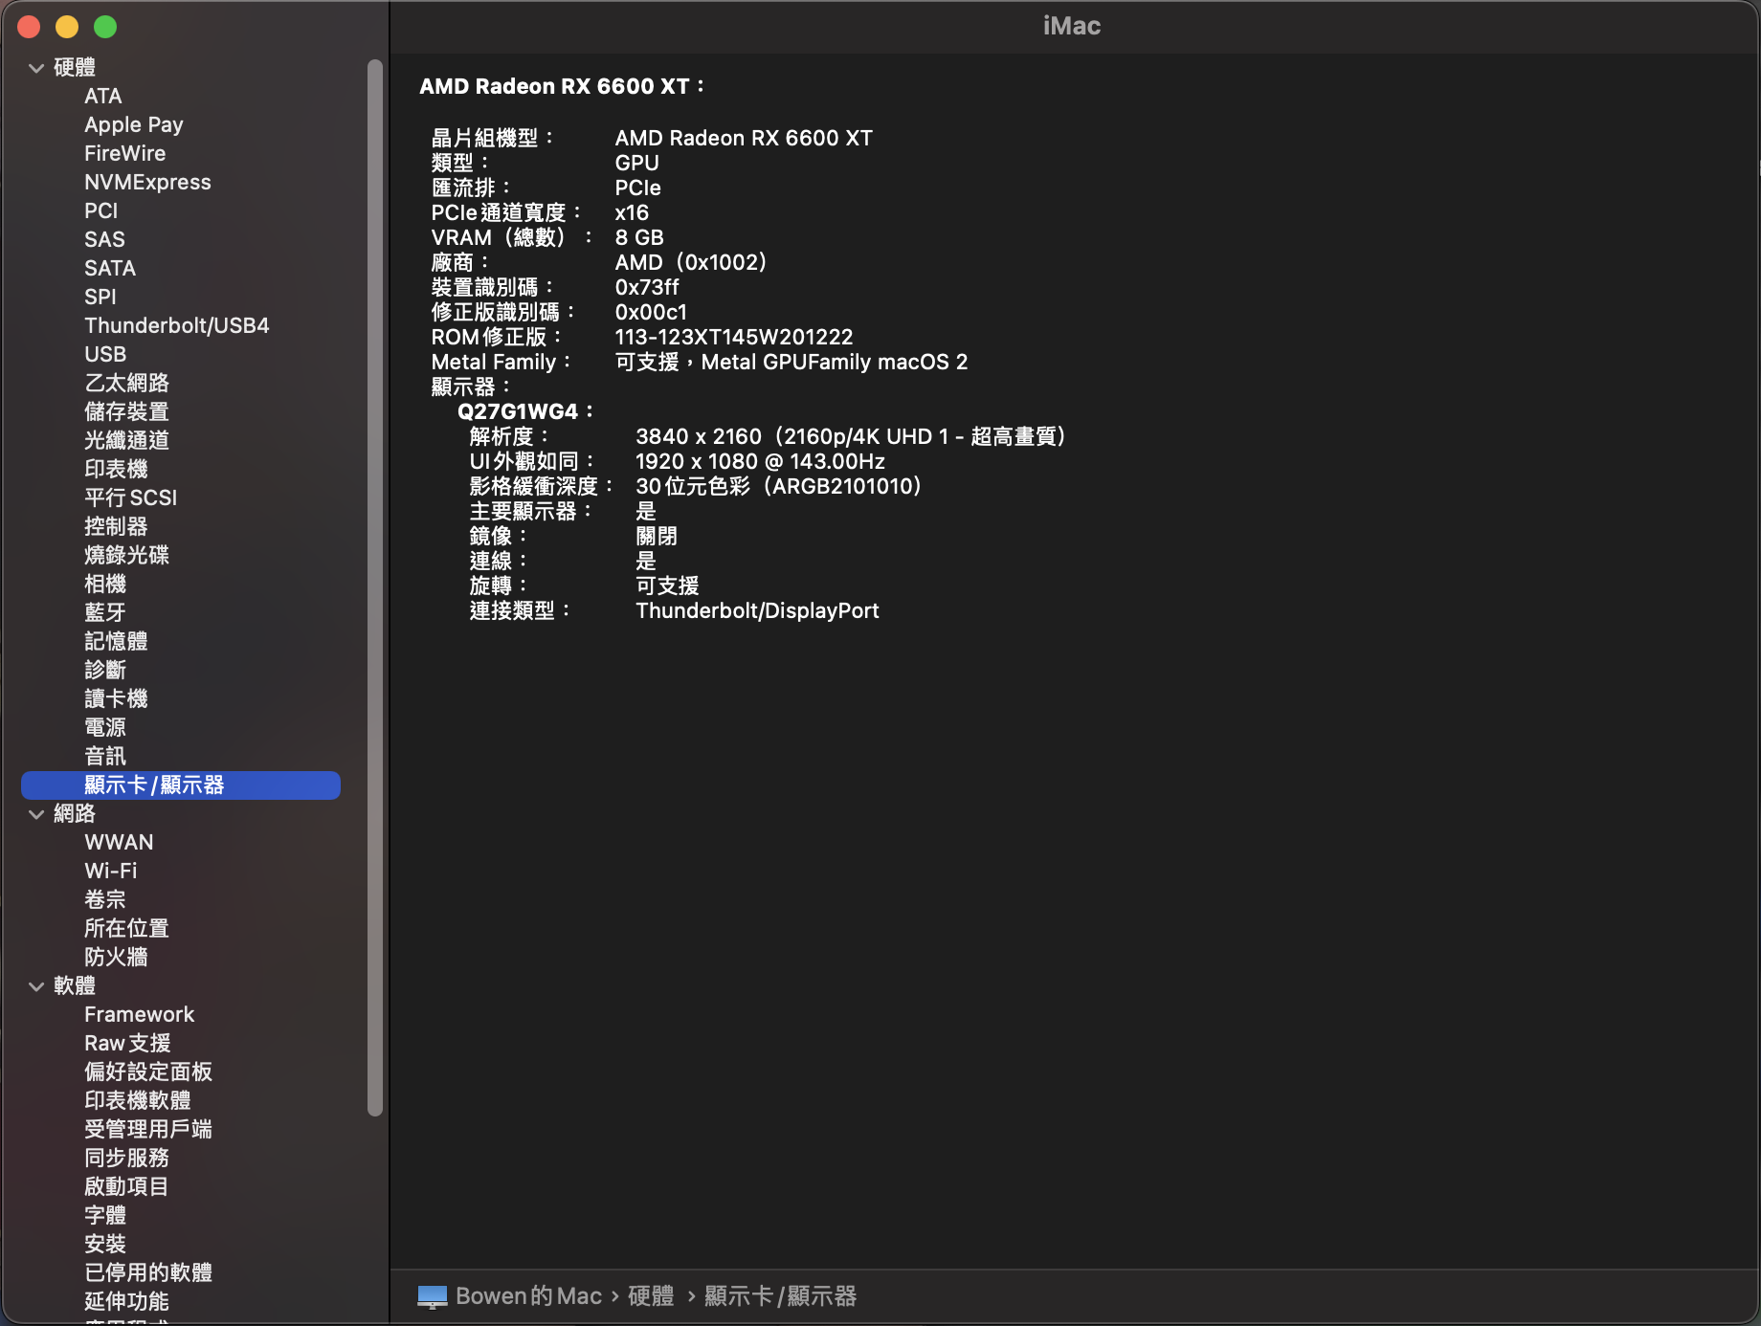Click 硬體 in the bottom path bar

651,1296
